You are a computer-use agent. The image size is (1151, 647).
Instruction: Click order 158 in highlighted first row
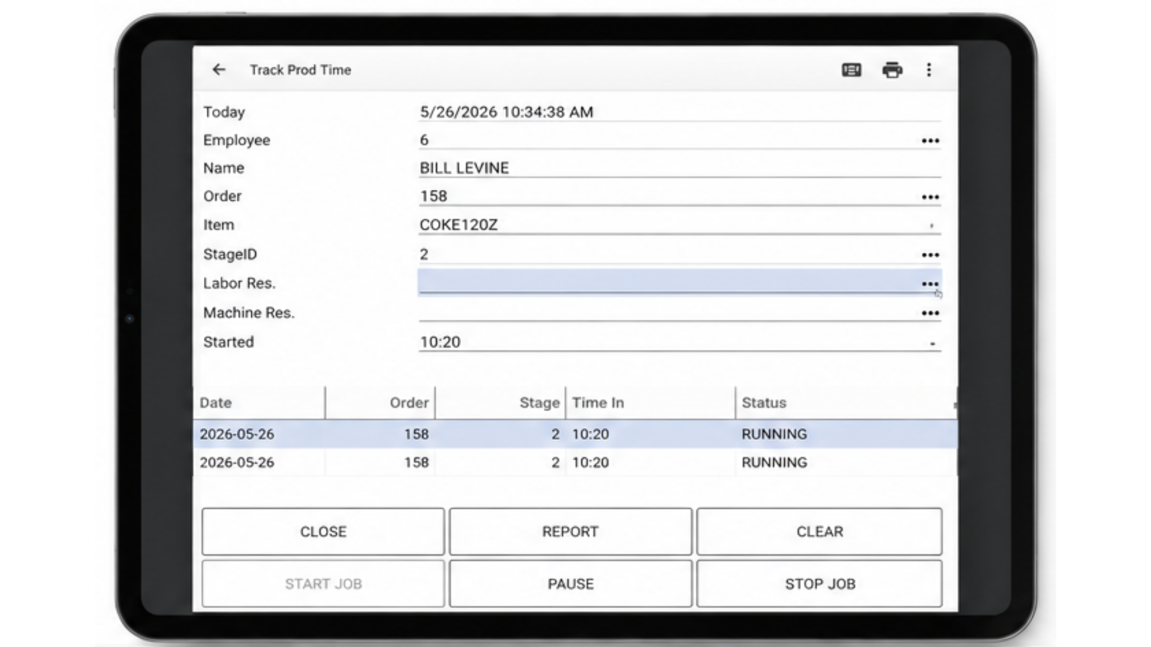click(x=416, y=434)
